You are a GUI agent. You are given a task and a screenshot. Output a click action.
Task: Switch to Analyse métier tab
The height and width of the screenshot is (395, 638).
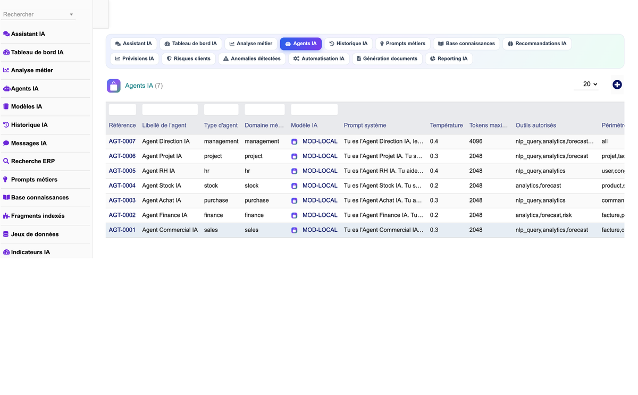coord(251,44)
